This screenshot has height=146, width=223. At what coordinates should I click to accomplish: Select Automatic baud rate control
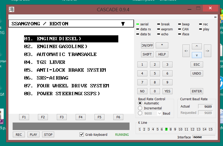pyautogui.click(x=140, y=103)
